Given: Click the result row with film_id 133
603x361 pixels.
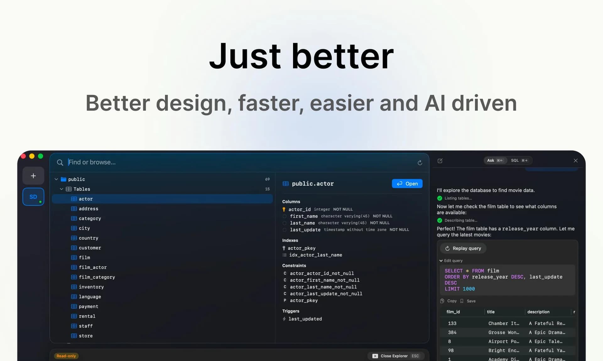Looking at the screenshot, I should [x=507, y=323].
